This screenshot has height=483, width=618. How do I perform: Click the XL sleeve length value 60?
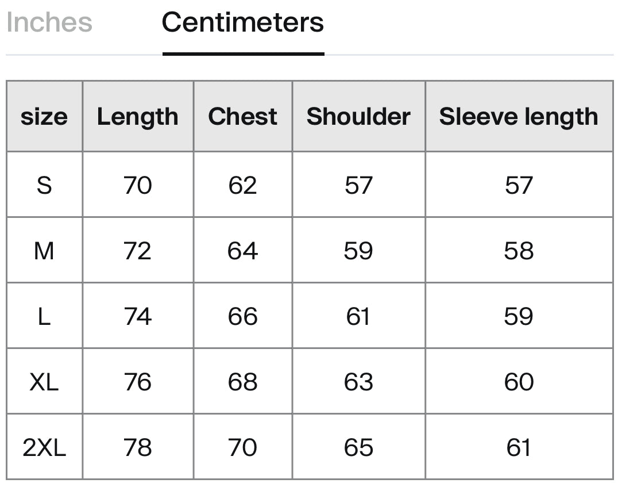pos(519,382)
